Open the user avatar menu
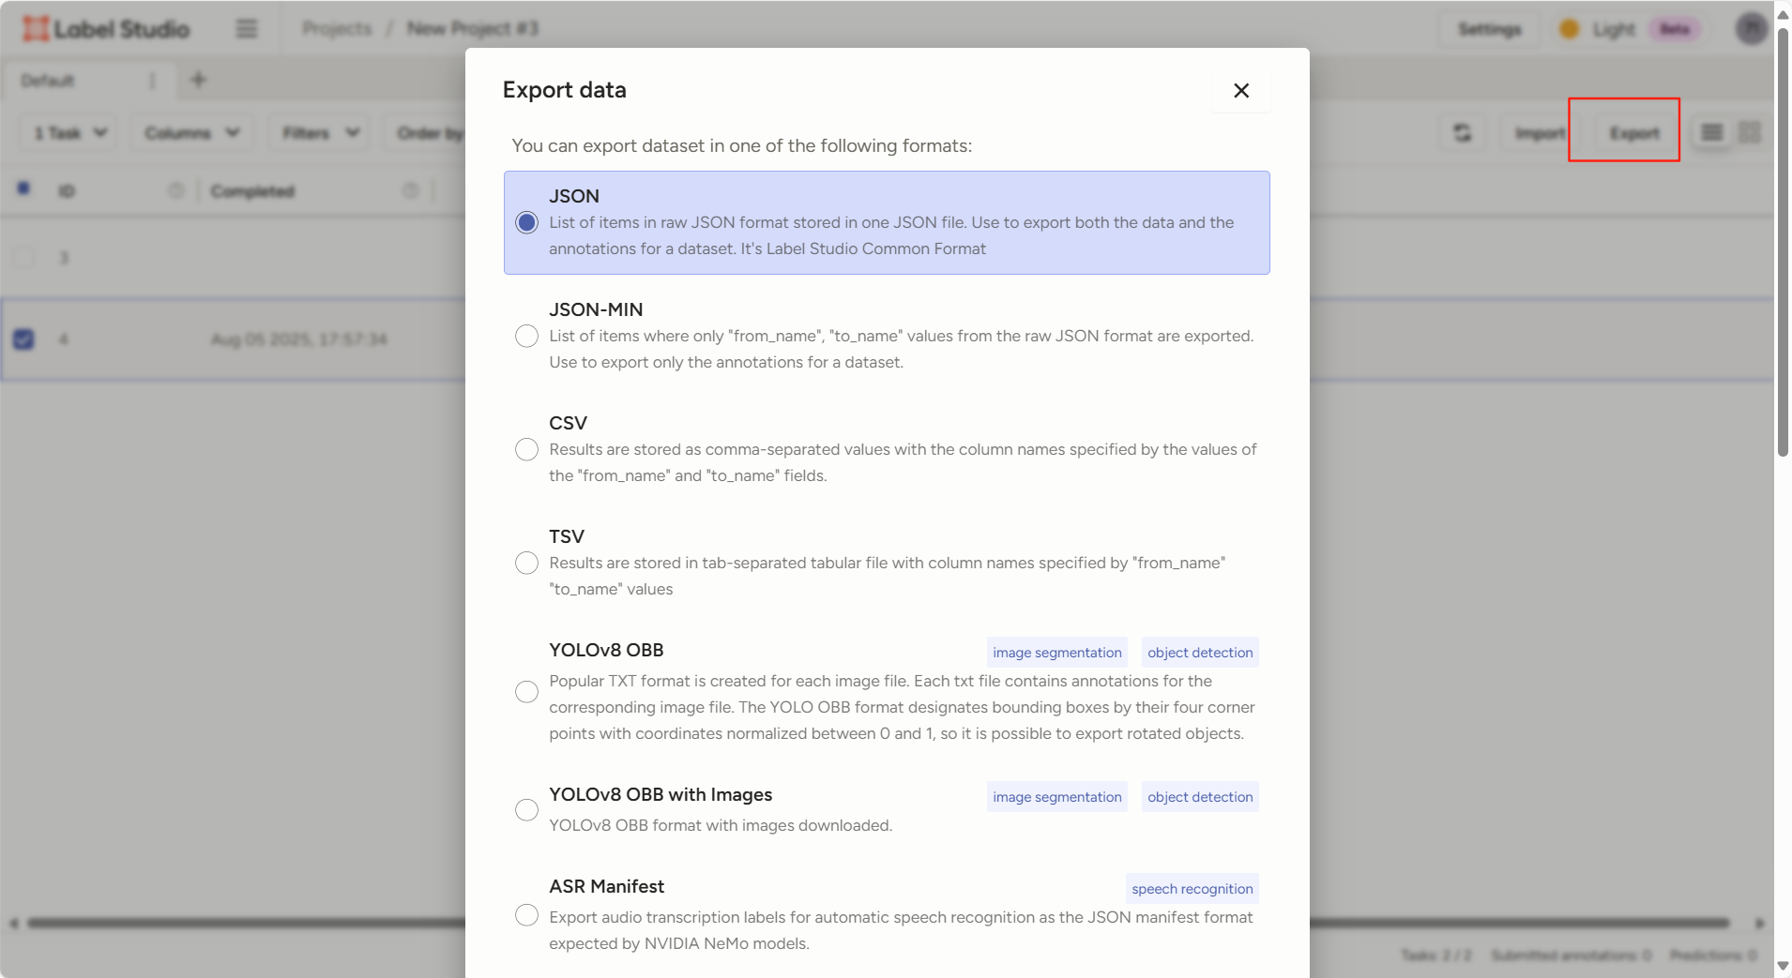Screen dimensions: 1792x978 tap(1751, 29)
